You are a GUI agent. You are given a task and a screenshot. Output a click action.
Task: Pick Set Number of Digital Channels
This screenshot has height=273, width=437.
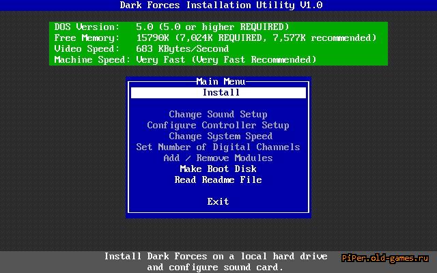tap(218, 147)
